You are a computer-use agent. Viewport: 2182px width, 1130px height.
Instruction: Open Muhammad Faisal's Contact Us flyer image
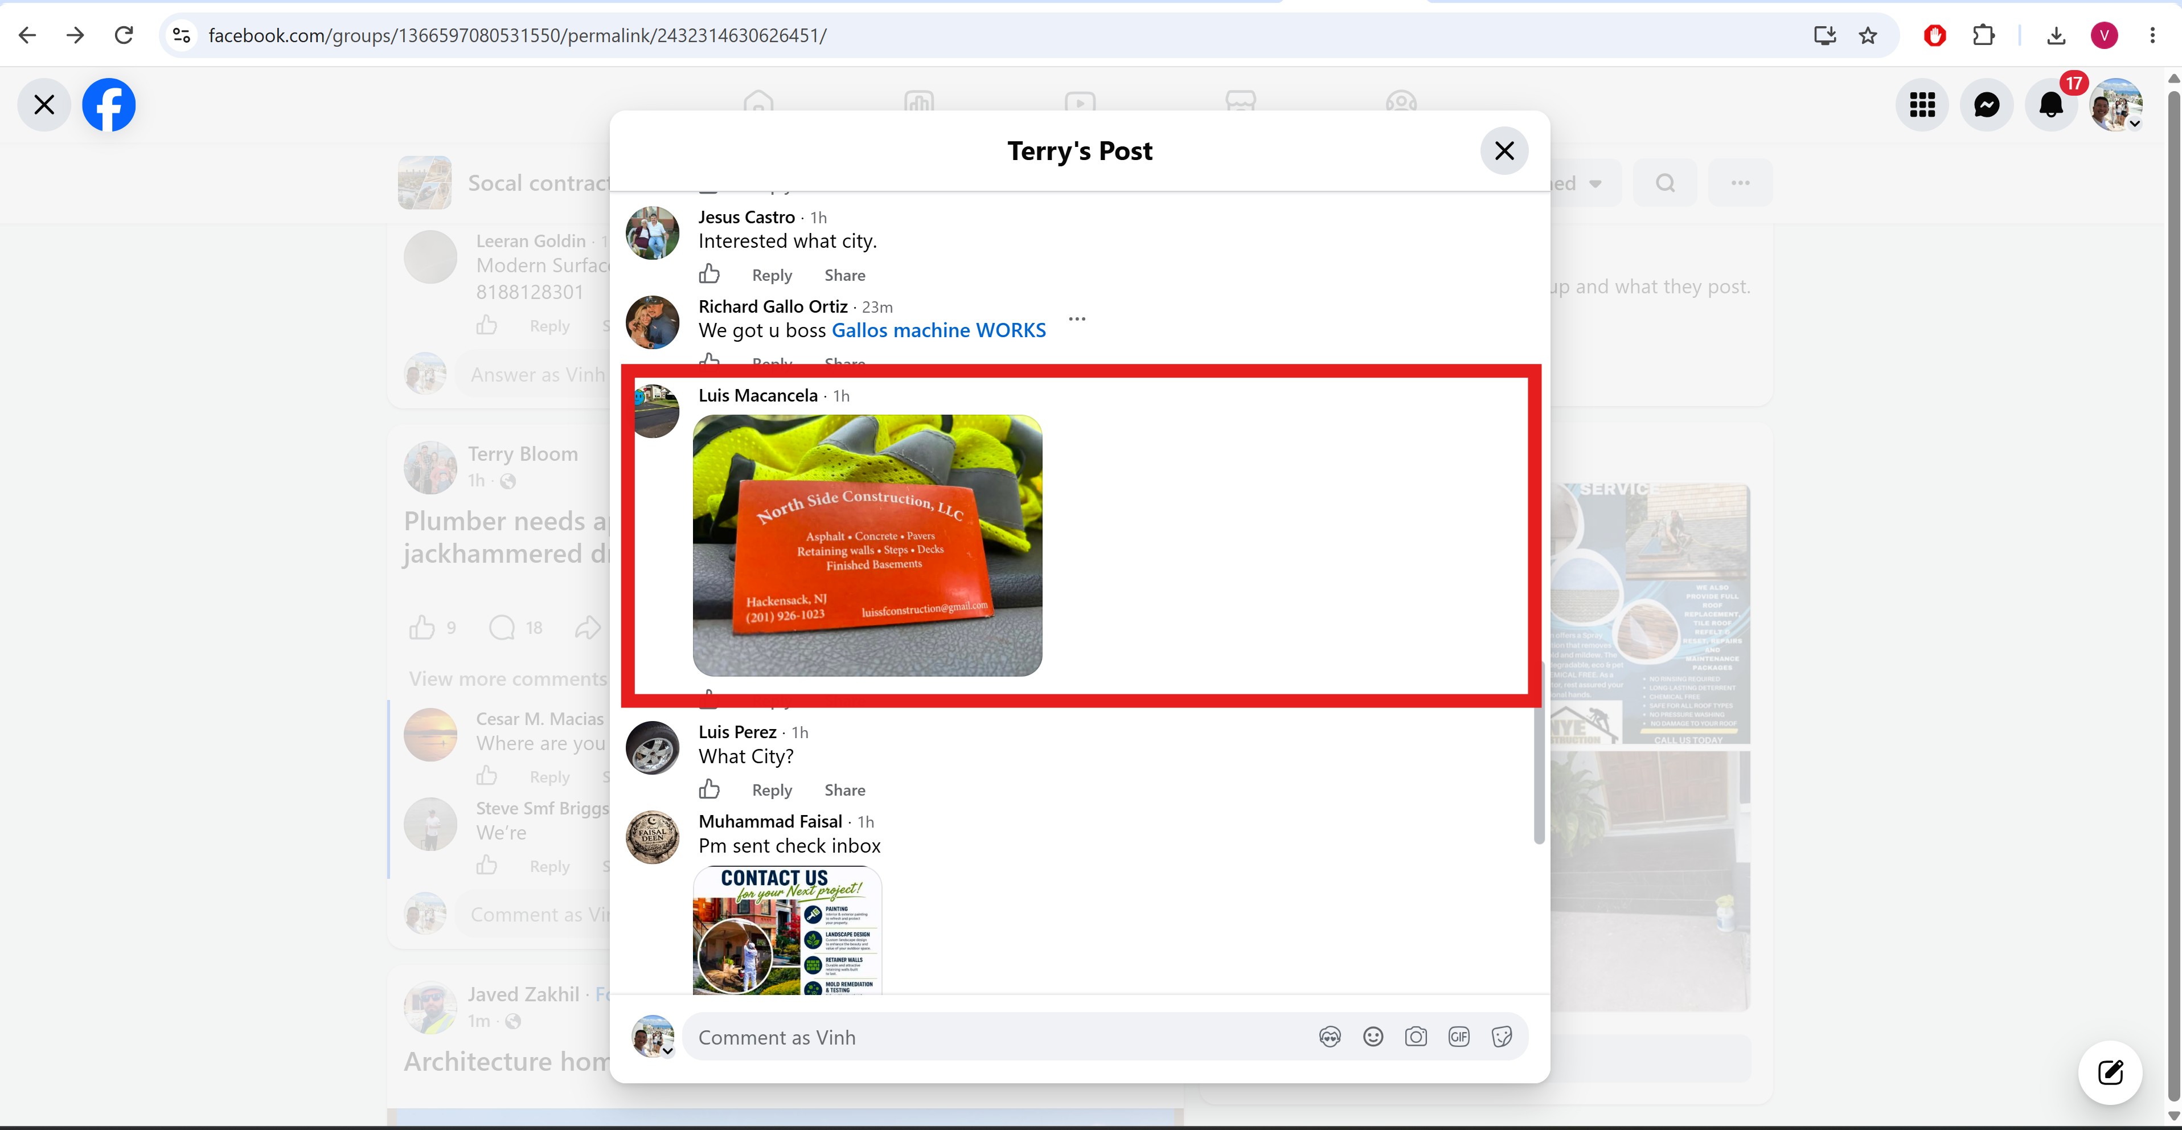[x=787, y=930]
